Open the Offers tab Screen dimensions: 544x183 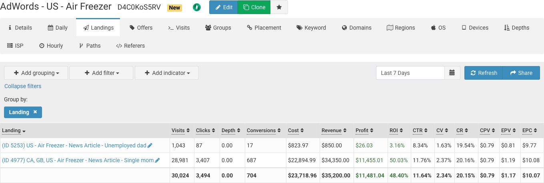pos(141,28)
